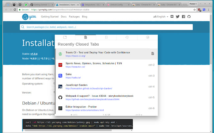
Task: Select the recently closed tabs mode icon
Action: pyautogui.click(x=86, y=37)
